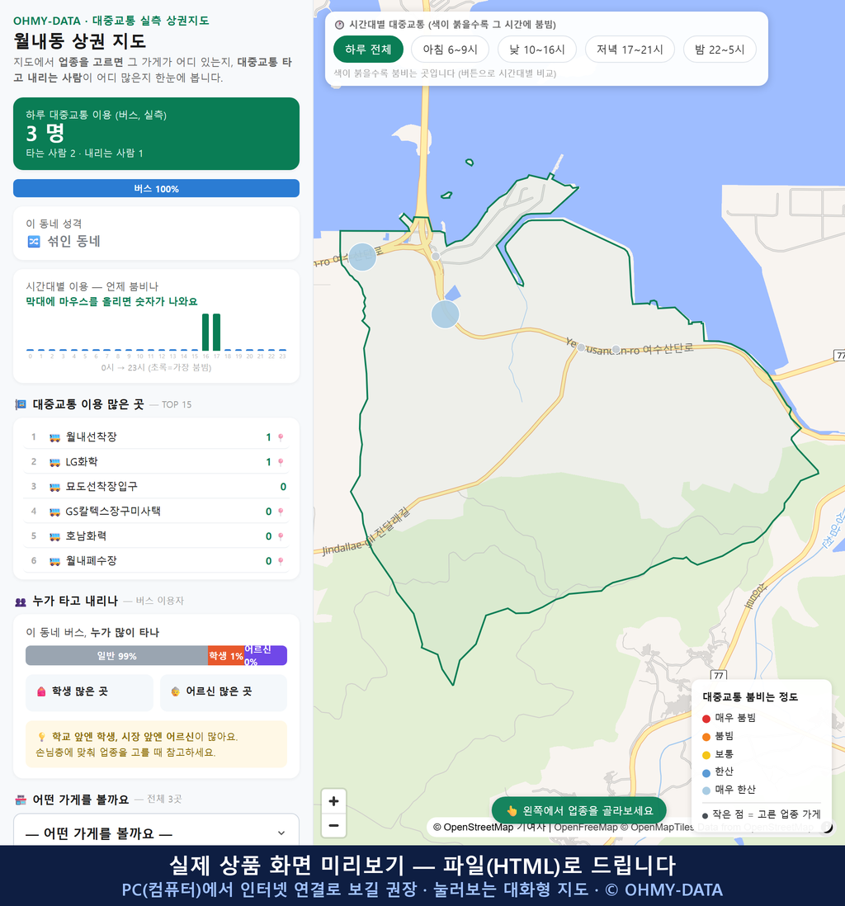845x906 pixels.
Task: Click the student icon in 학생 많은 곳
Action: coord(41,691)
